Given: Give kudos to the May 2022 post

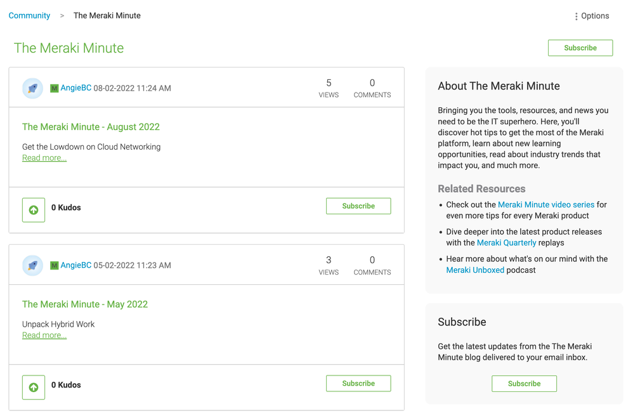Looking at the screenshot, I should click(x=34, y=387).
